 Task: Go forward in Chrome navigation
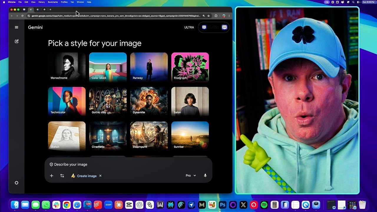(17, 16)
